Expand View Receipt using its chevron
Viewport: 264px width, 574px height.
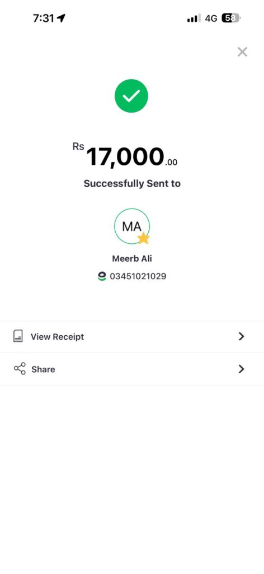click(242, 336)
